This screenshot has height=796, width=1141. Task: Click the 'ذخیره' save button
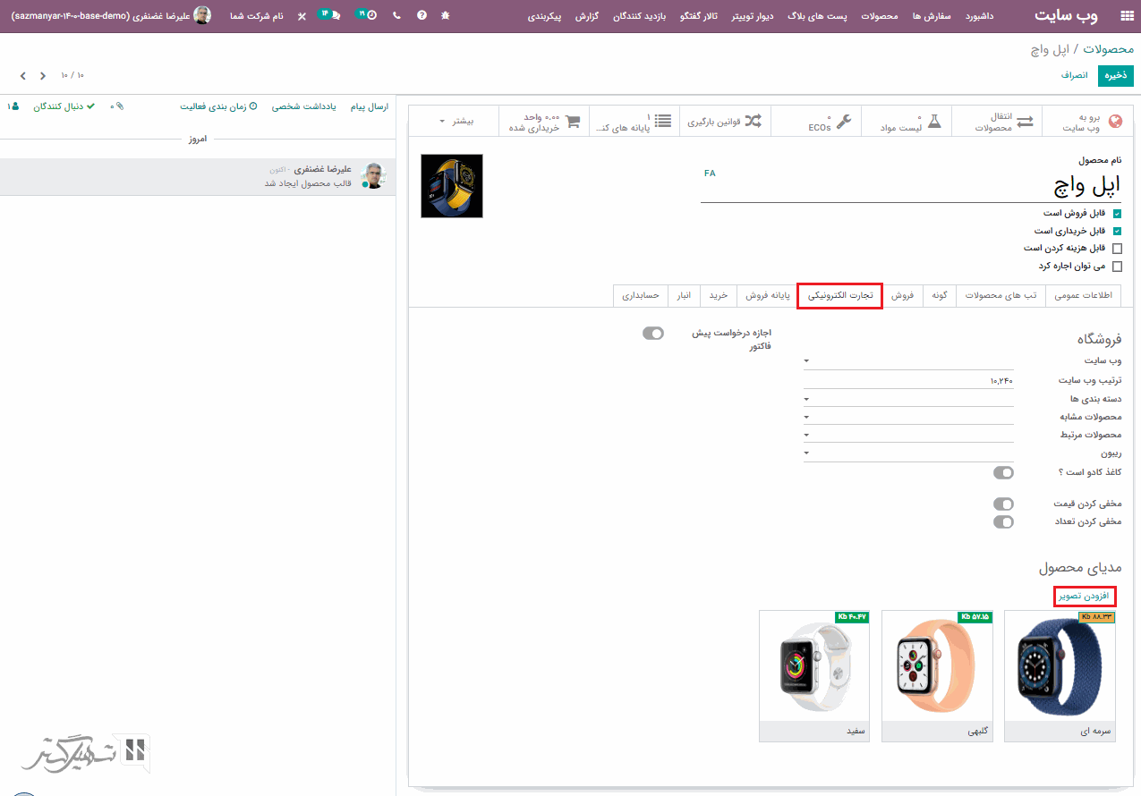click(1115, 76)
